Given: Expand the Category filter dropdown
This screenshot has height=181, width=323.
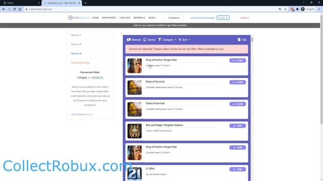Looking at the screenshot, I should pyautogui.click(x=167, y=40).
